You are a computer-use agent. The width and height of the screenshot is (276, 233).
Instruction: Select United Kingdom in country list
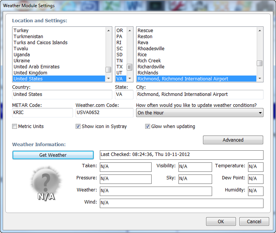pos(30,73)
